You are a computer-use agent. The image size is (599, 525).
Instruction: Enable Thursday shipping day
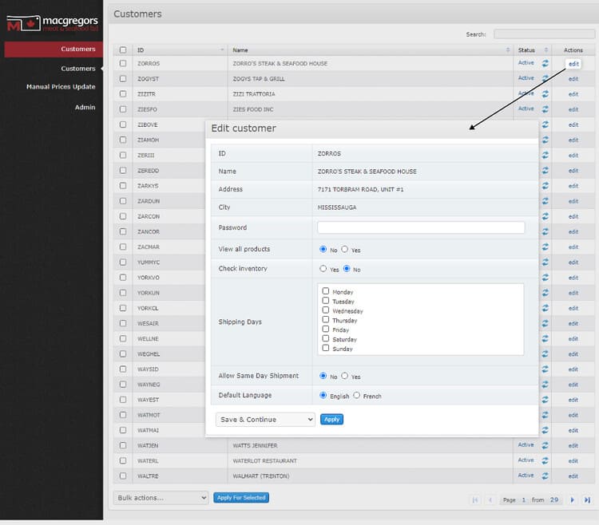326,319
